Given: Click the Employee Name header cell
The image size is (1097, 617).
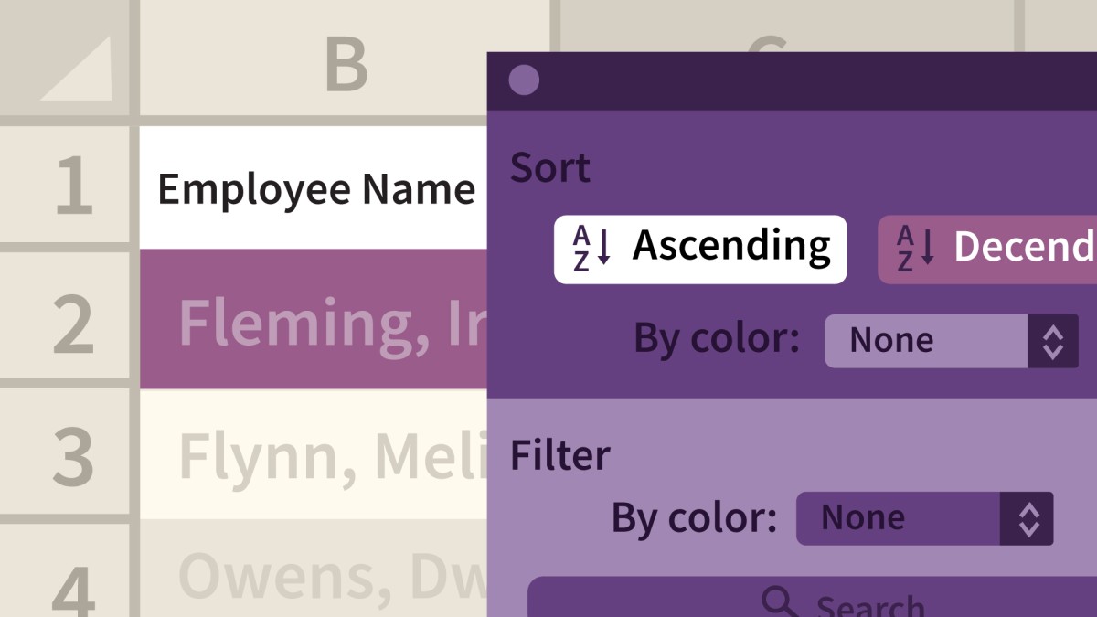Looking at the screenshot, I should [314, 189].
